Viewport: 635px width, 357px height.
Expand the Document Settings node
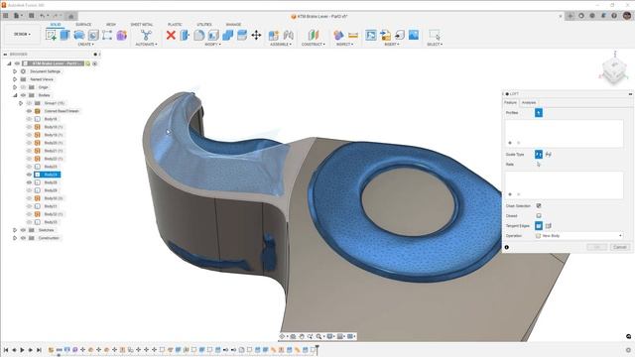click(15, 71)
